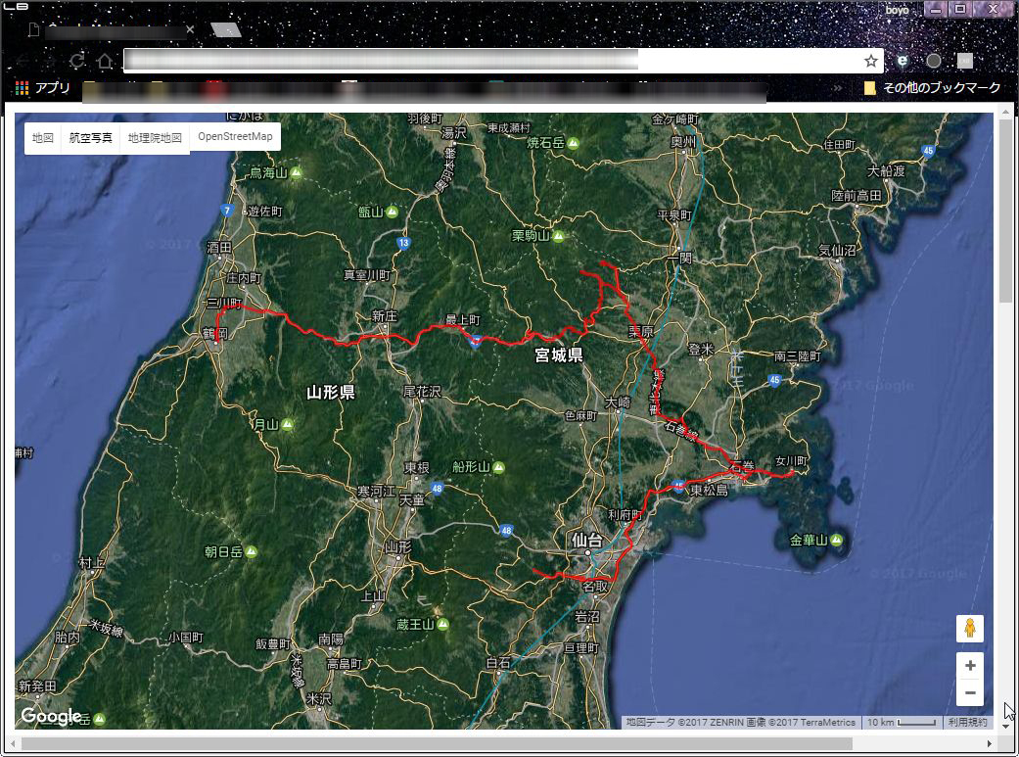Click the 仙台 city label
This screenshot has height=757, width=1019.
[587, 540]
